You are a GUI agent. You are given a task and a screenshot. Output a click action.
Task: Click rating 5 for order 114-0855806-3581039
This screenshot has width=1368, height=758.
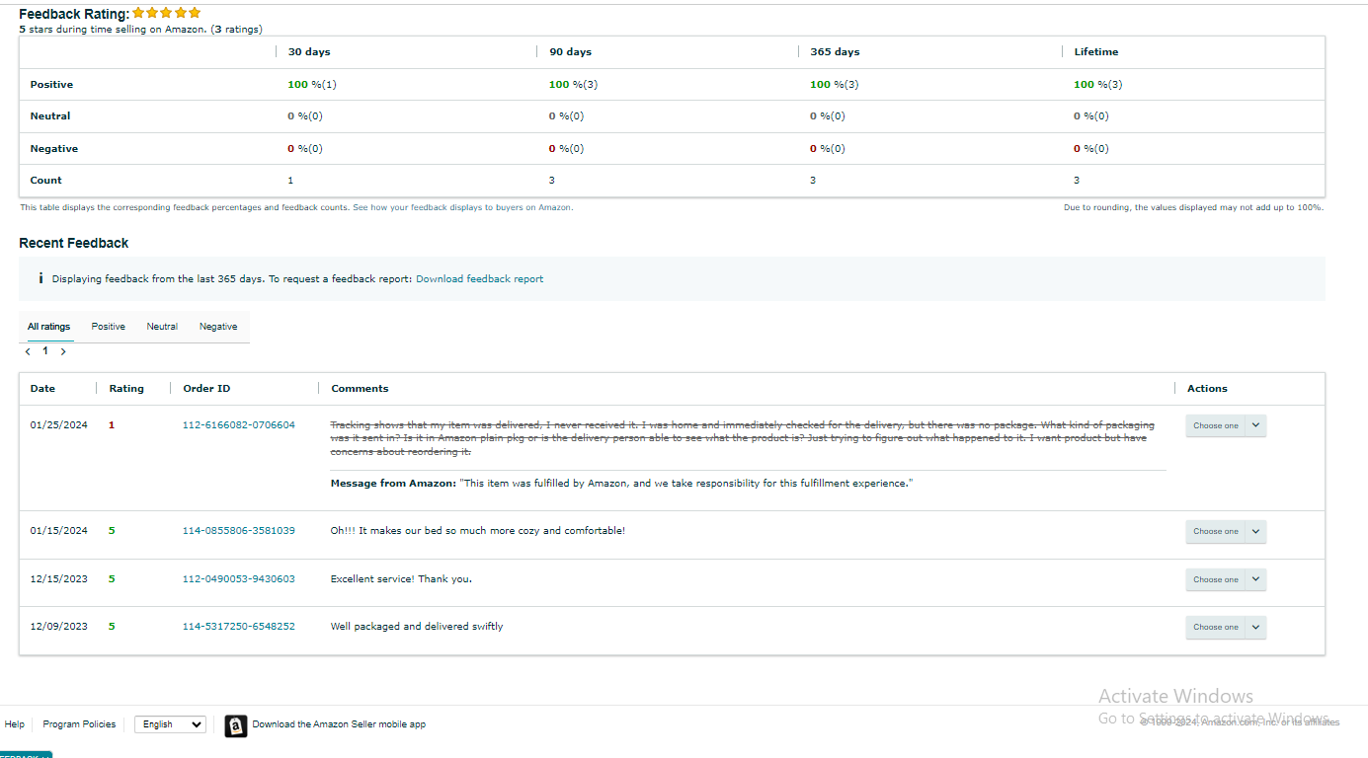pos(112,531)
